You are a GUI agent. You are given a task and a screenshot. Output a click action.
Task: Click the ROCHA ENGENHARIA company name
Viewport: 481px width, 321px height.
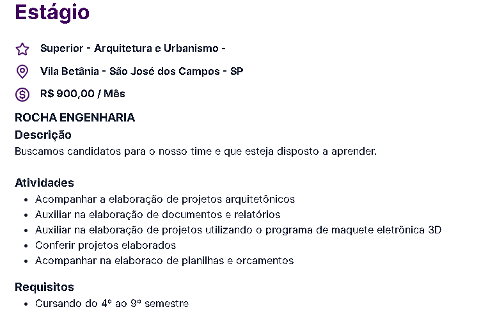[x=75, y=118]
